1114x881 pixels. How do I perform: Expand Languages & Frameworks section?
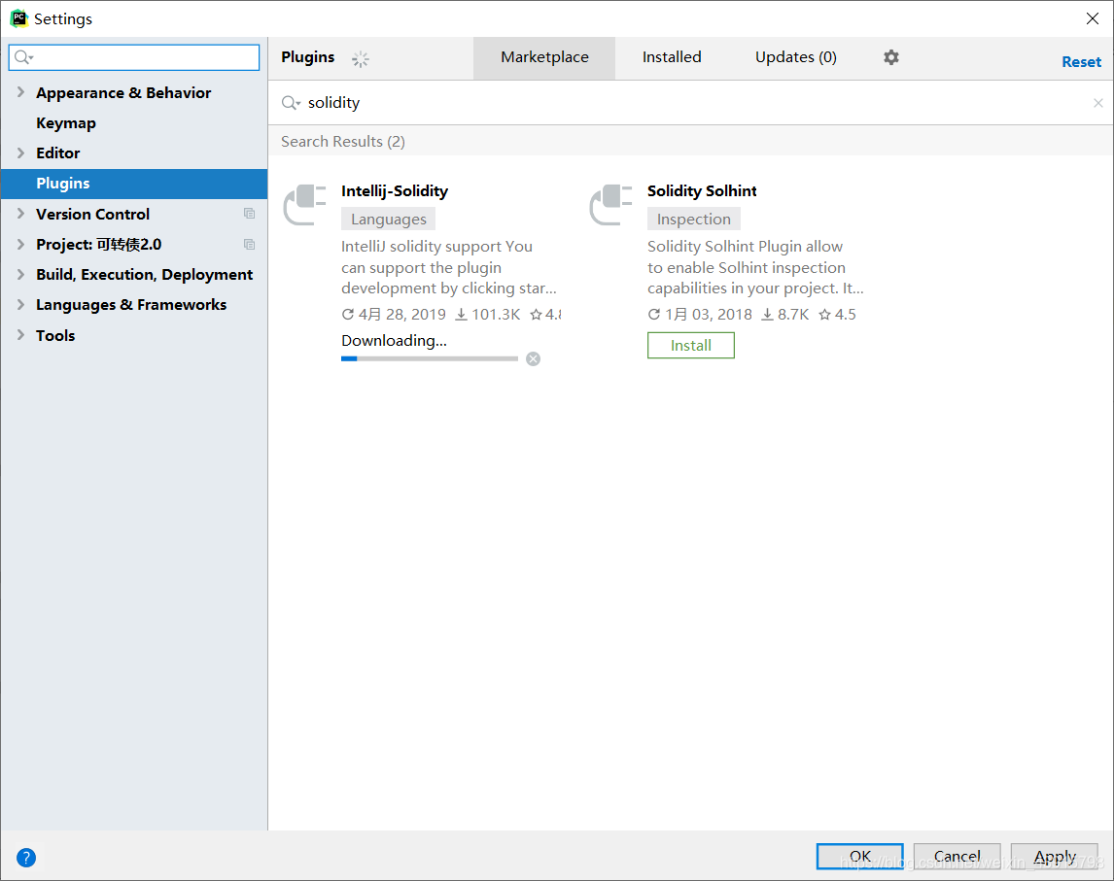tap(20, 305)
